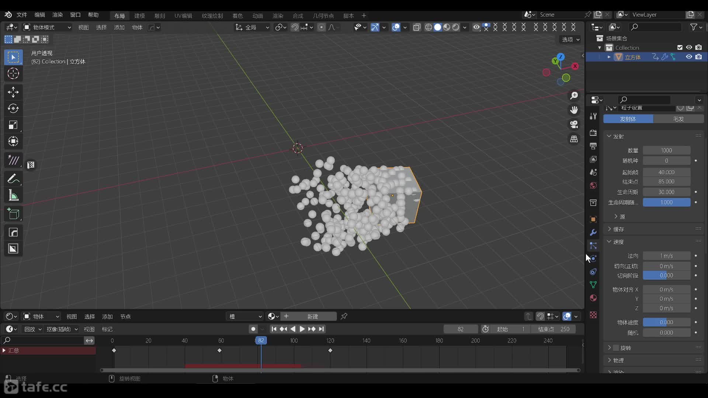Open the 选项 options dropdown
This screenshot has width=708, height=398.
point(570,39)
